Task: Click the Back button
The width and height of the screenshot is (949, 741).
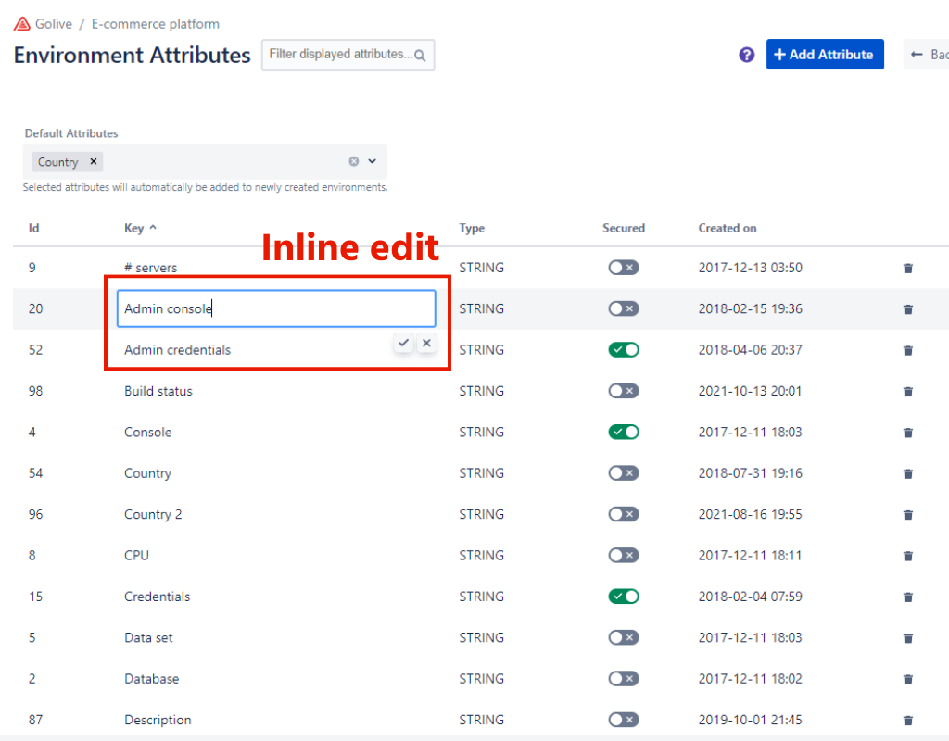Action: point(929,55)
